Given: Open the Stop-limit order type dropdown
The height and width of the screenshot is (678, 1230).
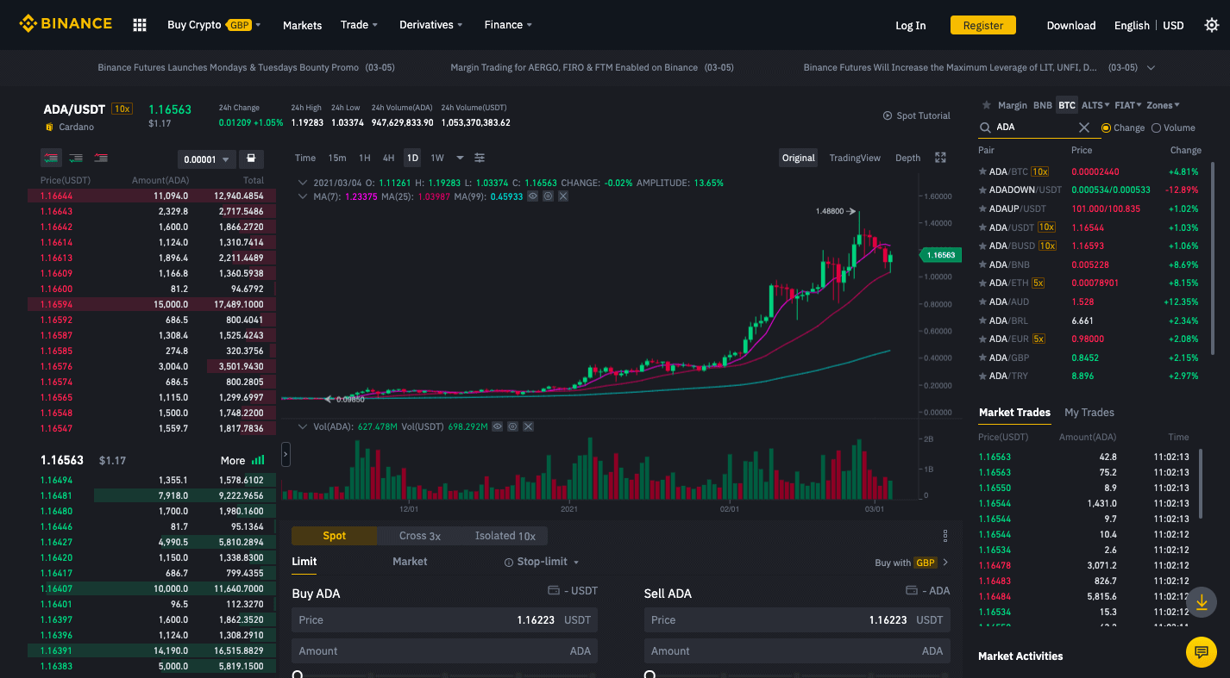Looking at the screenshot, I should coord(542,562).
